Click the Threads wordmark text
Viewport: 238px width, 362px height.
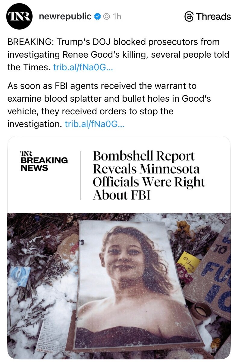pyautogui.click(x=213, y=17)
